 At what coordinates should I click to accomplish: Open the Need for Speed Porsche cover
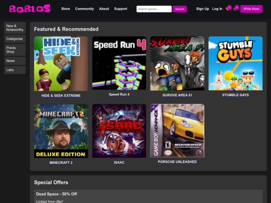[177, 130]
